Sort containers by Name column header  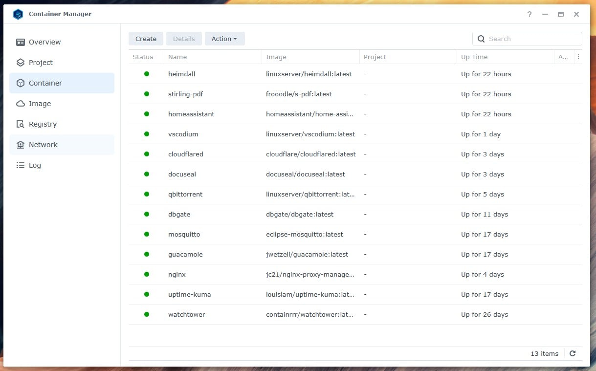click(x=177, y=57)
